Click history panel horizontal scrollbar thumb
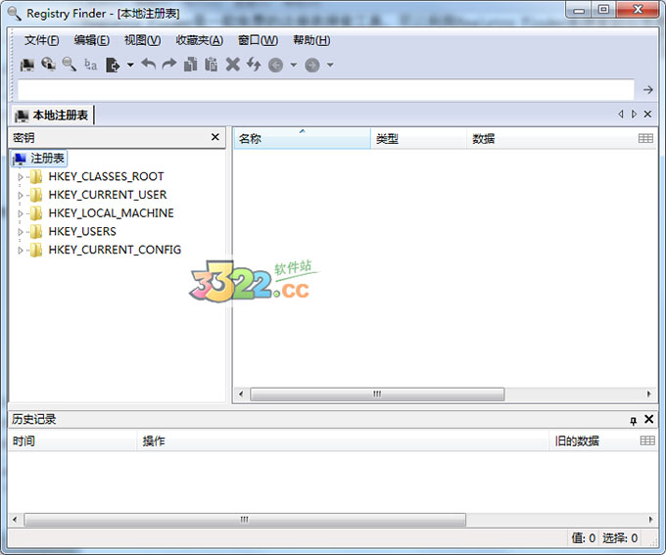 [x=245, y=520]
